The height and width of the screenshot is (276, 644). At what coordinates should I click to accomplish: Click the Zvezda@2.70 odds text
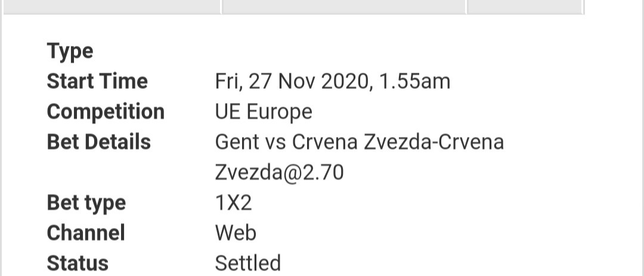279,172
